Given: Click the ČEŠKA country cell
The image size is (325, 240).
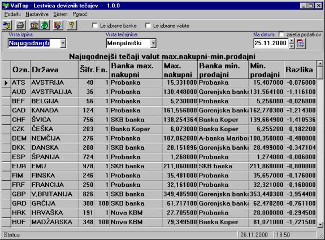Looking at the screenshot, I should [54, 129].
